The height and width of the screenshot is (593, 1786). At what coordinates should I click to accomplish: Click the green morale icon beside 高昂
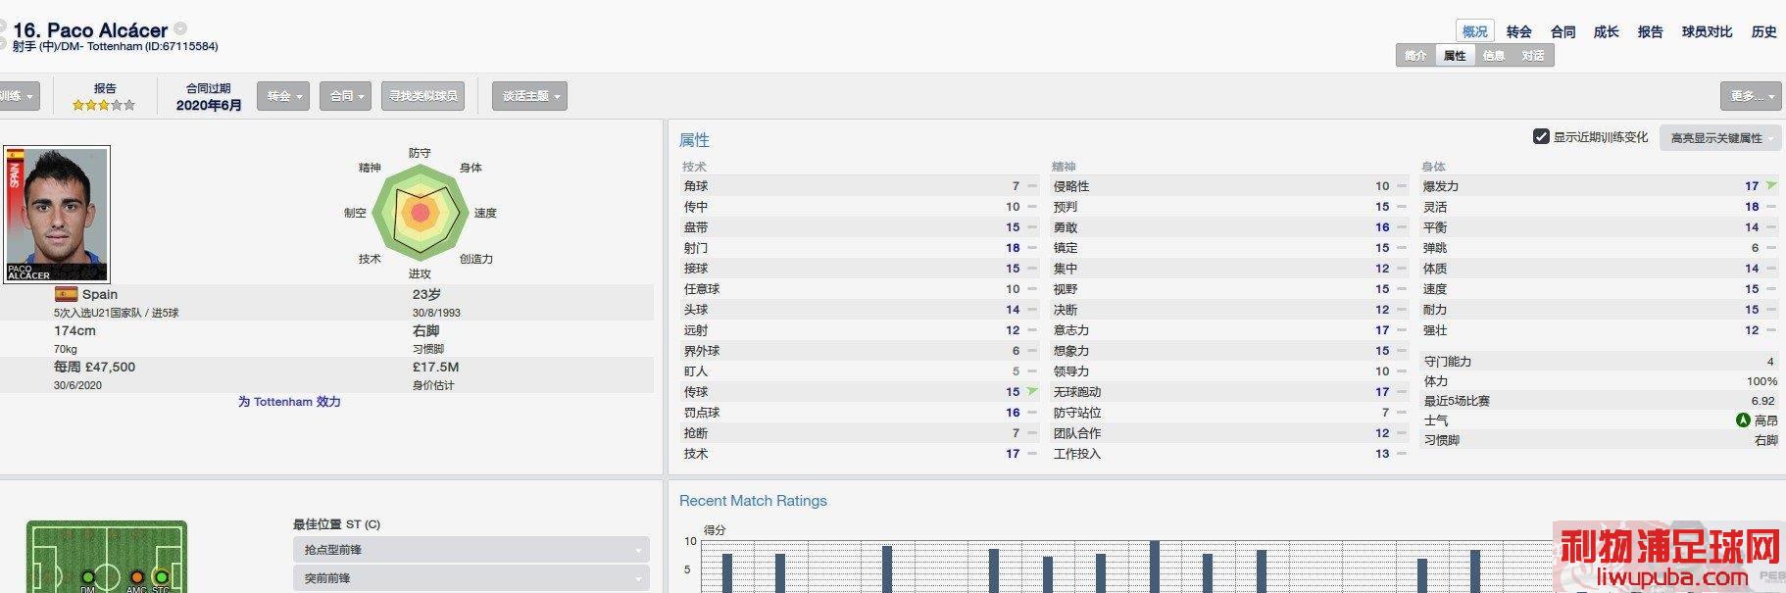(1743, 420)
